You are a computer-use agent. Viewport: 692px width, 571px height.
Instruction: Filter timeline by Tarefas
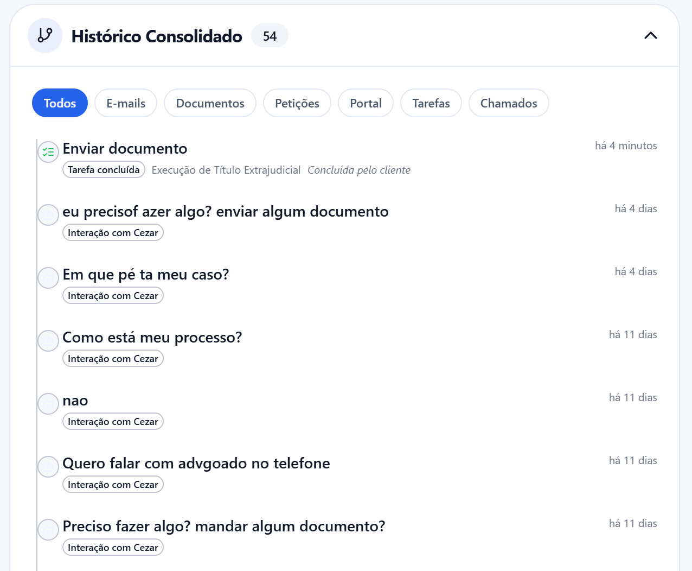[x=431, y=103]
